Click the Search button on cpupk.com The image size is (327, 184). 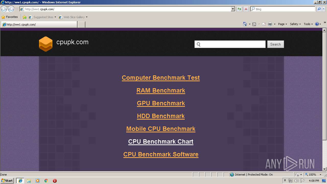coord(275,44)
